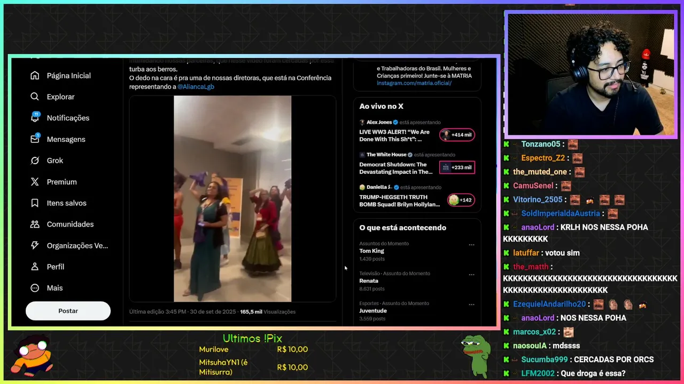Viewport: 684px width, 384px height.
Task: Open the Notificações bell icon
Action: point(35,118)
